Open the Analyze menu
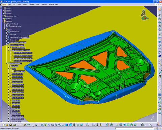This screenshot has height=130, width=162. 51,5
